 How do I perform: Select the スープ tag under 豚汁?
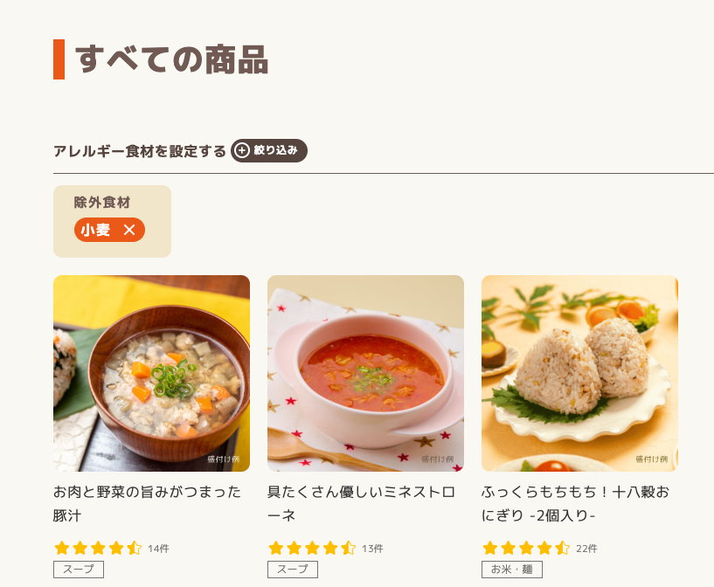pyautogui.click(x=78, y=569)
